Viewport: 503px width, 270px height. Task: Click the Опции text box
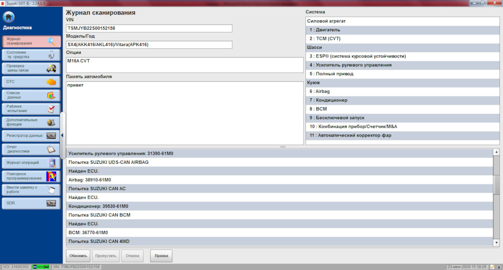coord(185,65)
